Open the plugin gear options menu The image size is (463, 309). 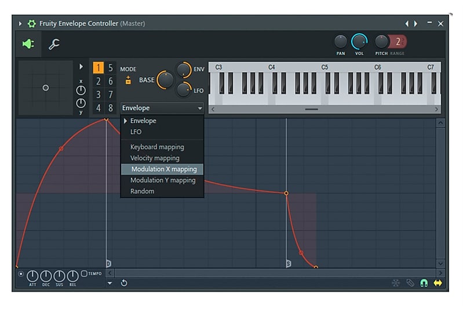tap(31, 24)
